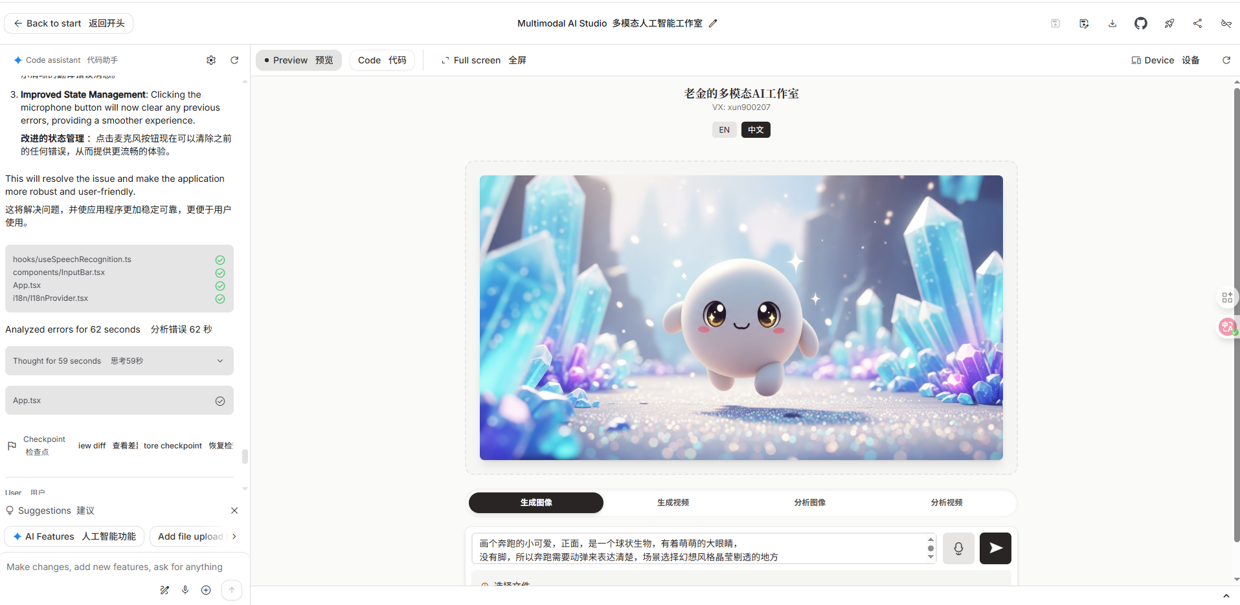Screen dimensions: 1240x605
Task: Open the standalone App.tsx change card
Action: point(119,401)
